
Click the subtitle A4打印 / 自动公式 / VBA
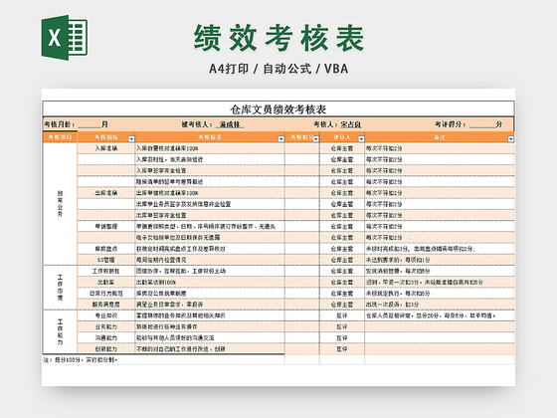tap(278, 69)
